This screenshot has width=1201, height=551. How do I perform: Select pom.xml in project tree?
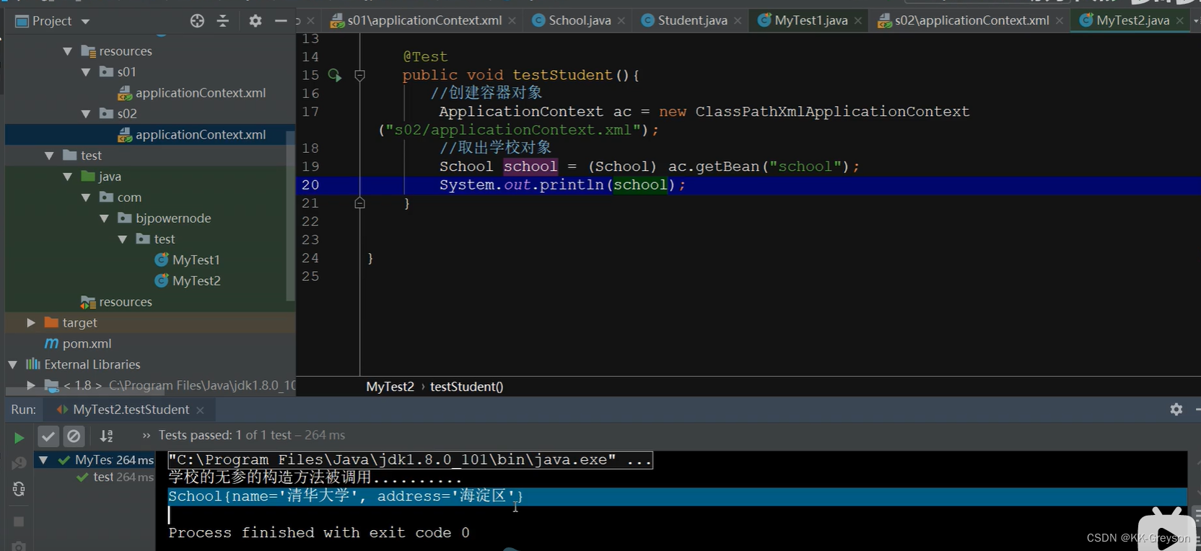(78, 343)
